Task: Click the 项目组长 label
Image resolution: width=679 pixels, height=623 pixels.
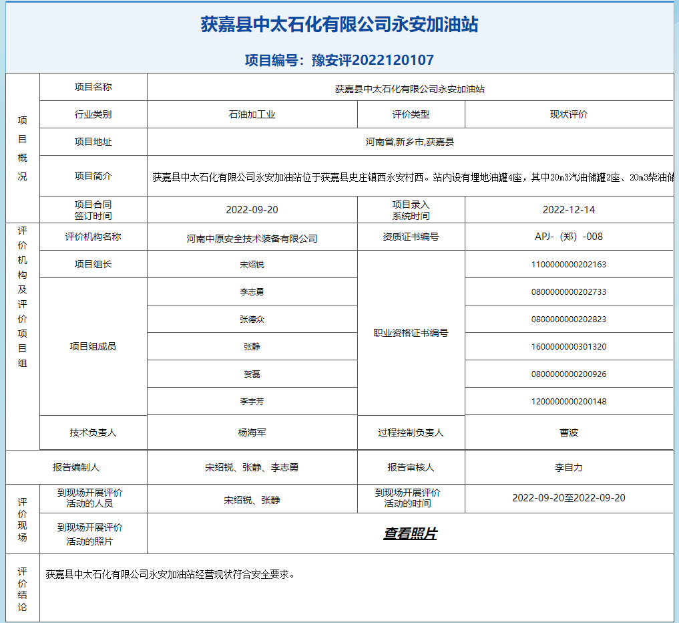Action: click(x=93, y=264)
